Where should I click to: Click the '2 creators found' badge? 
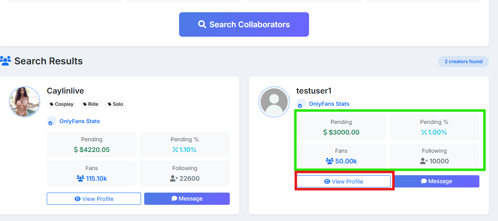463,62
